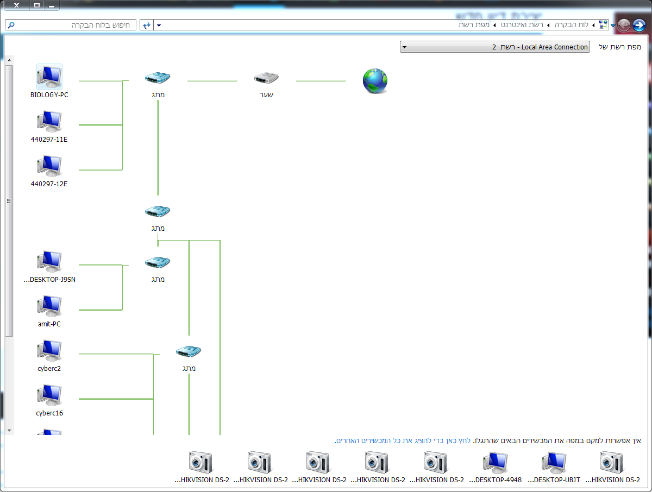Select the cyberc2 computer icon
Image resolution: width=652 pixels, height=492 pixels.
(49, 351)
